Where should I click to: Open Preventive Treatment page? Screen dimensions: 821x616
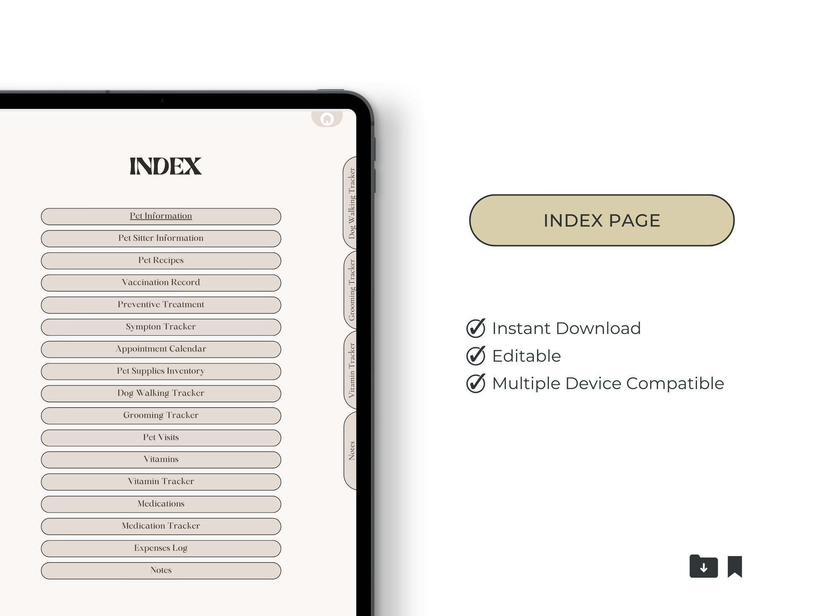click(161, 305)
